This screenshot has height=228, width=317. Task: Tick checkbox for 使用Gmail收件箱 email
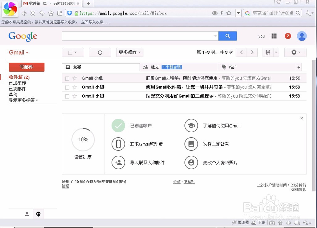(x=67, y=87)
